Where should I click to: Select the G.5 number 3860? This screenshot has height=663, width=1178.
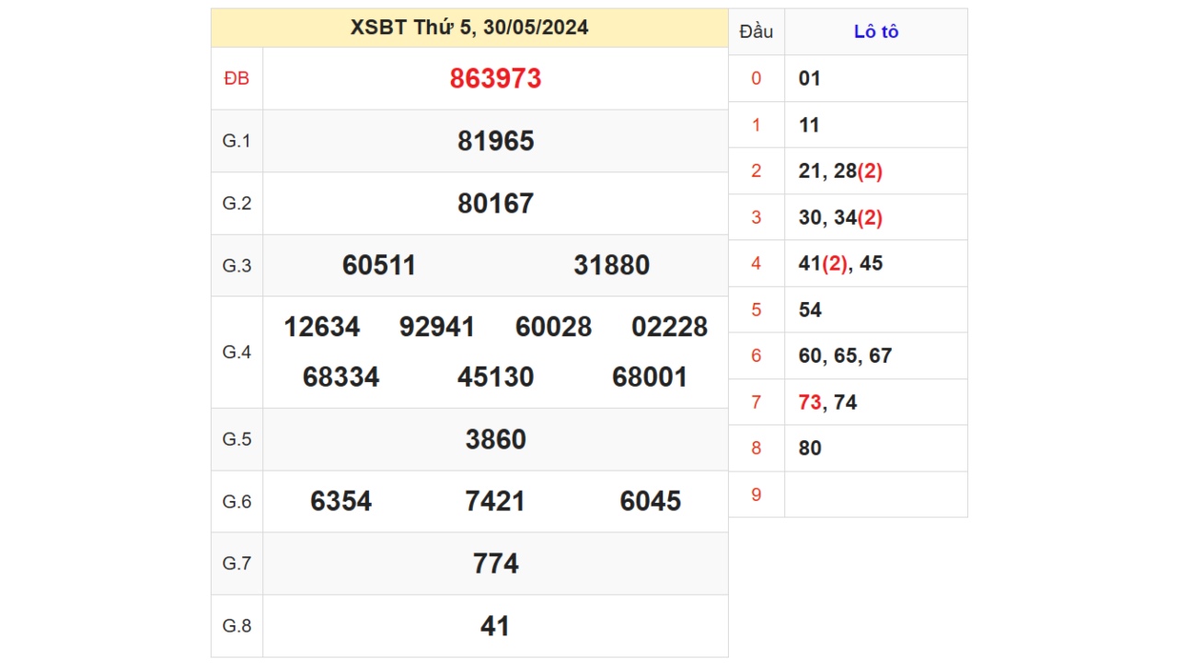[x=495, y=439]
